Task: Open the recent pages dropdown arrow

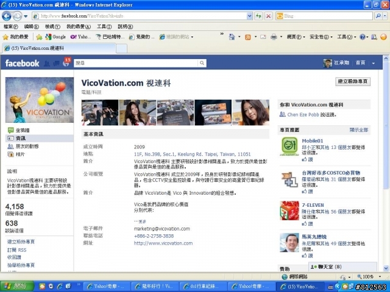Action: point(26,16)
